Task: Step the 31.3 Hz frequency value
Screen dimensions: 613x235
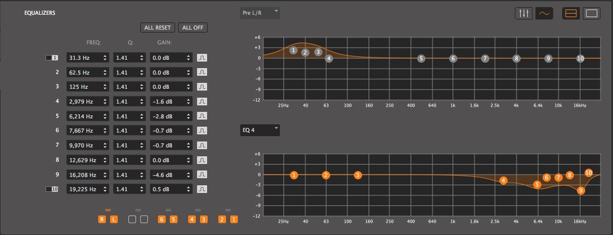Action: click(105, 58)
